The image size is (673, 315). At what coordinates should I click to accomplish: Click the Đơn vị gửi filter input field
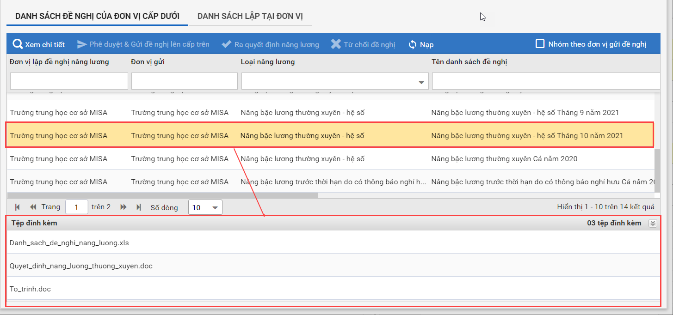[x=184, y=81]
